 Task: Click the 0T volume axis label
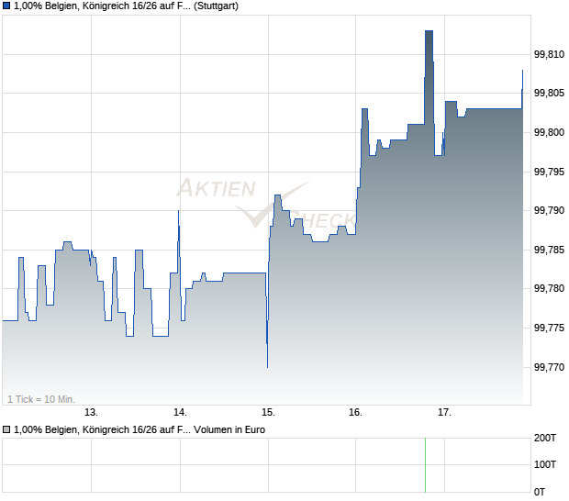(540, 493)
